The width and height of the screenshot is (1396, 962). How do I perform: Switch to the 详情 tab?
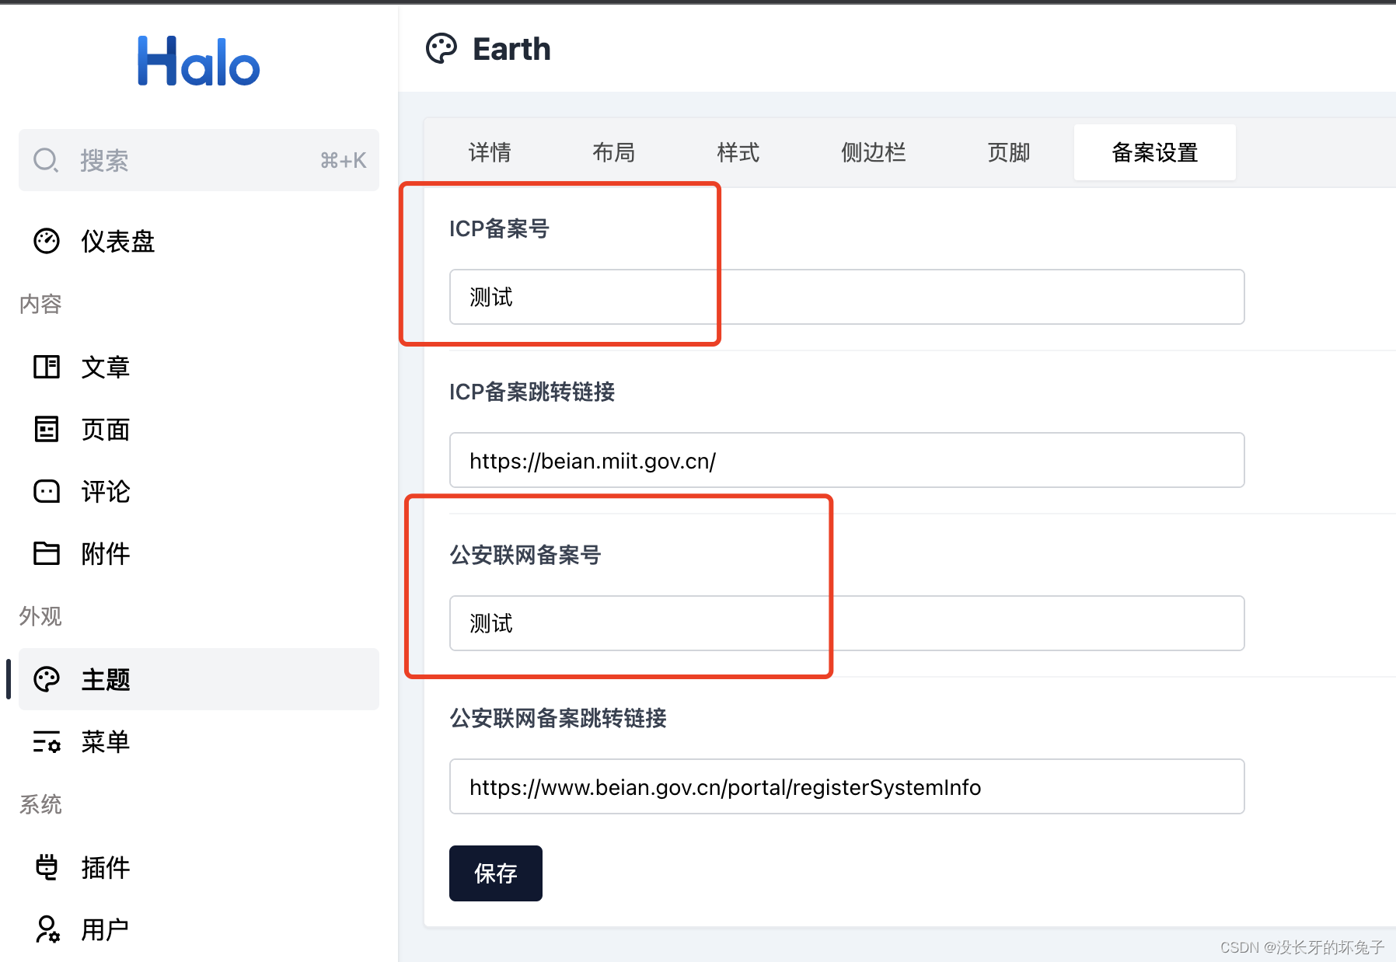(x=490, y=152)
